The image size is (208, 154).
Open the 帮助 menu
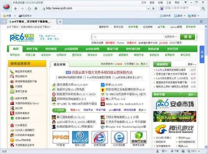click(x=177, y=2)
